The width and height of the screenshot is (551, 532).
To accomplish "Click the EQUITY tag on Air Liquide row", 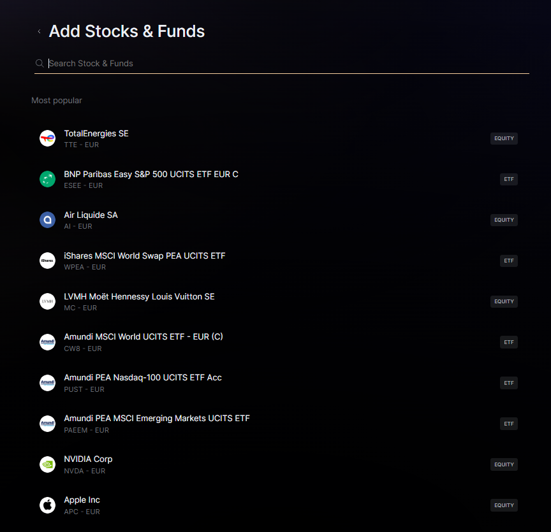I will click(x=504, y=220).
